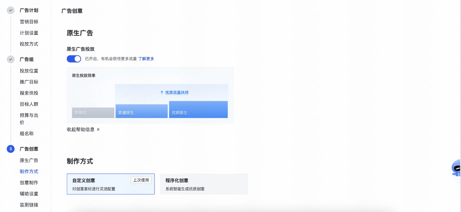
Task: Open the 了解更多 link
Action: tap(146, 59)
